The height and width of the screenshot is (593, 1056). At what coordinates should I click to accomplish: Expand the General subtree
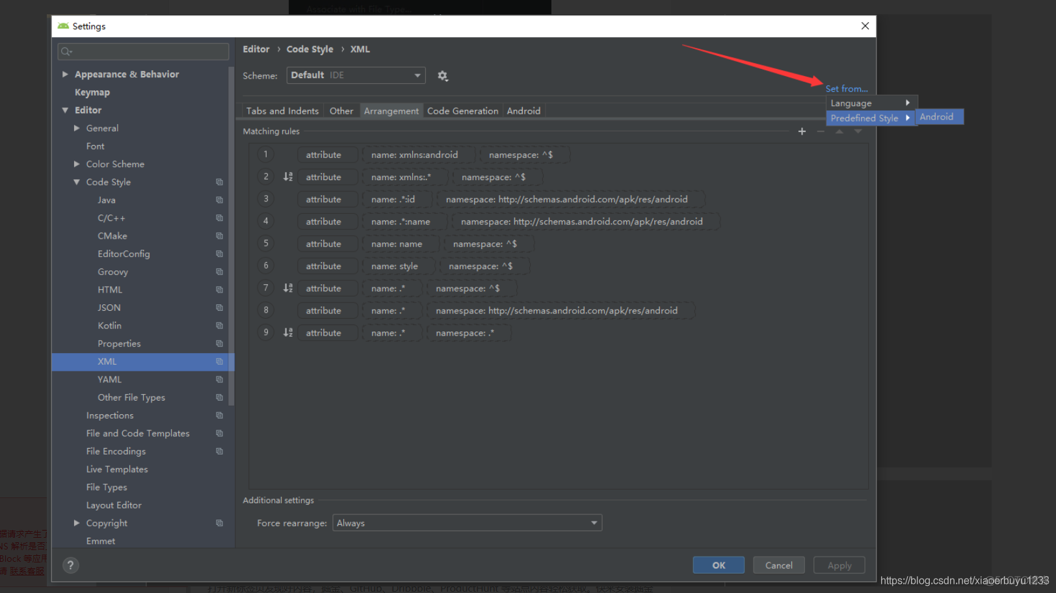pyautogui.click(x=77, y=128)
